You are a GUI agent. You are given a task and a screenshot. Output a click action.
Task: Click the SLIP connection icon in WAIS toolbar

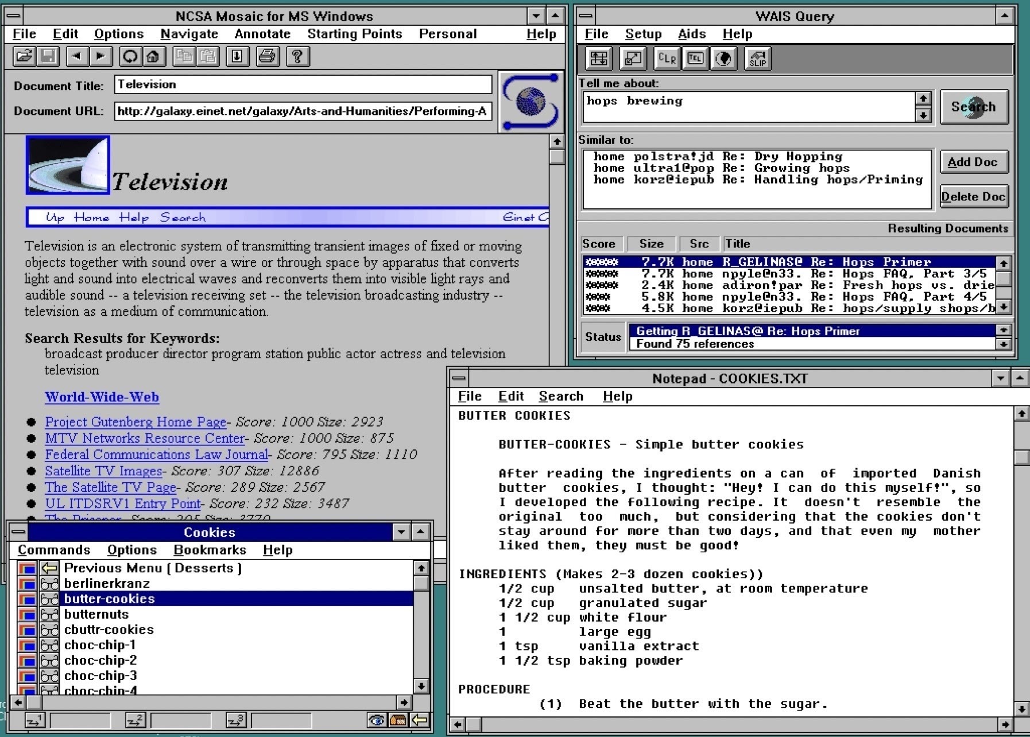coord(757,59)
